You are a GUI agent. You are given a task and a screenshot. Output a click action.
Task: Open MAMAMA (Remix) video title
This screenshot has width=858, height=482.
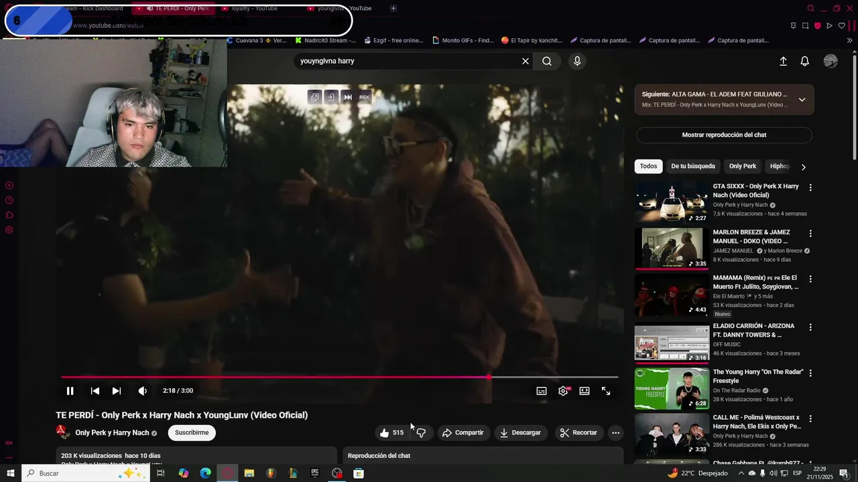pyautogui.click(x=756, y=282)
